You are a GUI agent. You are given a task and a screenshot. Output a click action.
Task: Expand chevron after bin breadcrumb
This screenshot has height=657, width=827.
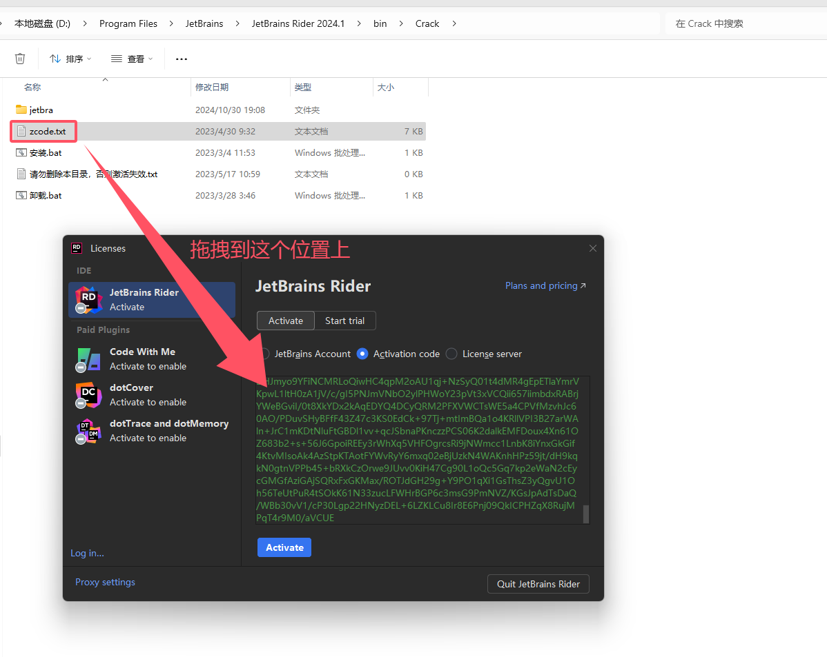point(401,23)
